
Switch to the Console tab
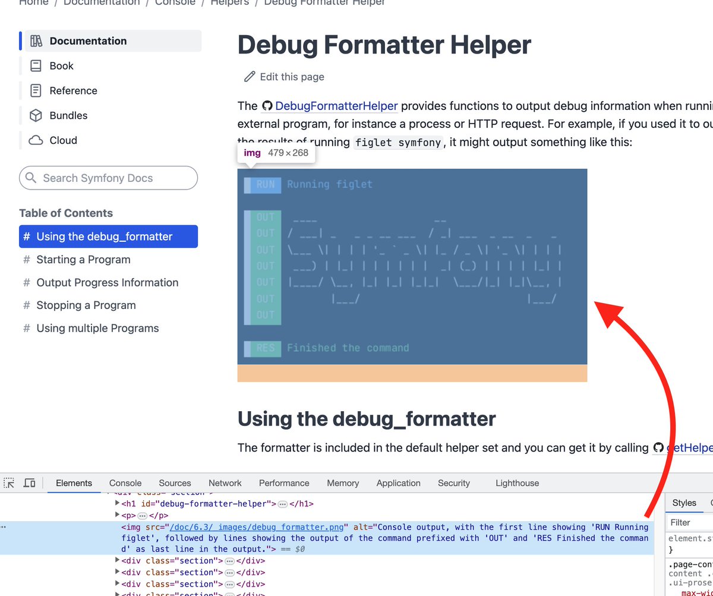tap(125, 483)
